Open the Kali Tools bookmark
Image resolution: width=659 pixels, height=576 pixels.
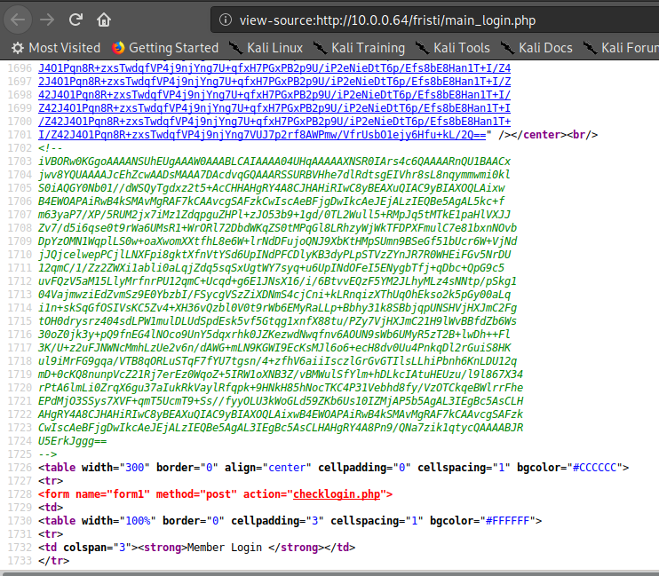coord(454,48)
